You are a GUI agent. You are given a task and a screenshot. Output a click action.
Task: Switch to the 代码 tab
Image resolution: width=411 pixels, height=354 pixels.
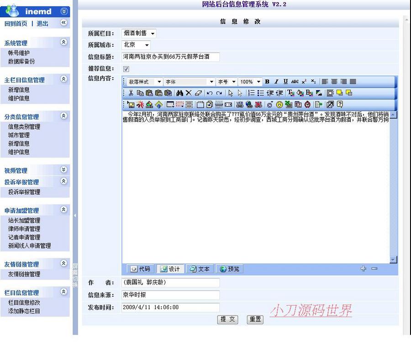click(140, 269)
